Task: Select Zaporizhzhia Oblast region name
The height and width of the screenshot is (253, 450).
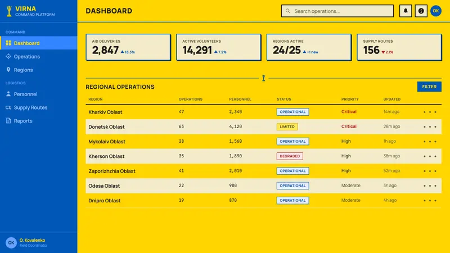Action: (112, 171)
